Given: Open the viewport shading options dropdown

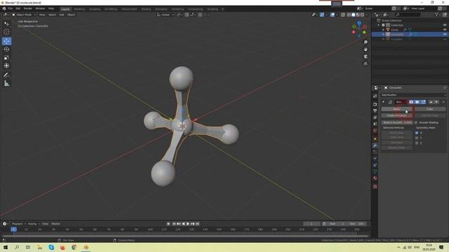Looking at the screenshot, I should click(367, 15).
